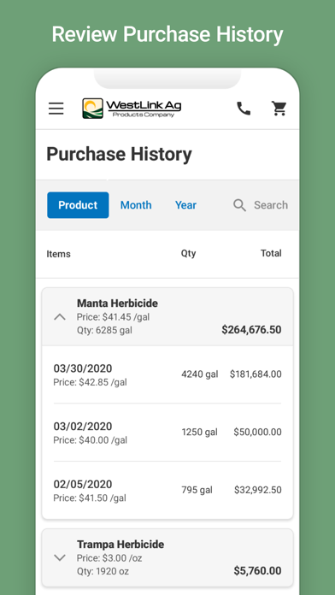Select the $264,676.50 total amount

pos(251,330)
